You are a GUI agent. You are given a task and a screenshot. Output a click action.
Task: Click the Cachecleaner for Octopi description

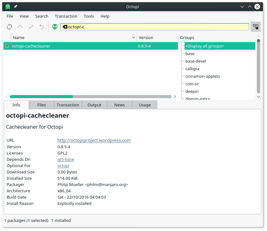(34, 127)
